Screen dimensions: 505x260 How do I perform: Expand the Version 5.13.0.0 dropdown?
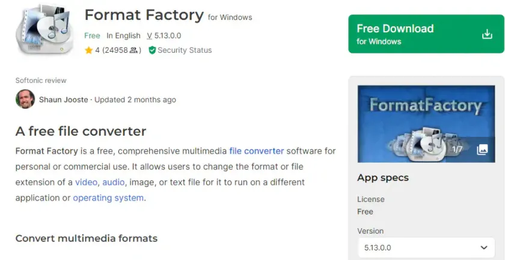[x=424, y=247]
